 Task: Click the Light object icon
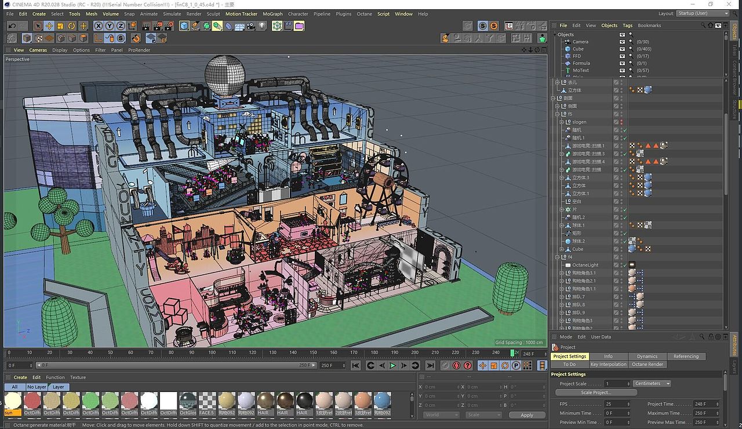[x=262, y=26]
